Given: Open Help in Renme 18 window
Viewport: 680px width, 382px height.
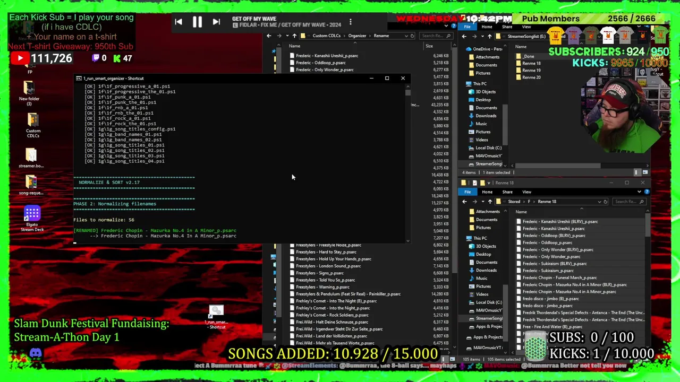Looking at the screenshot, I should (x=645, y=192).
